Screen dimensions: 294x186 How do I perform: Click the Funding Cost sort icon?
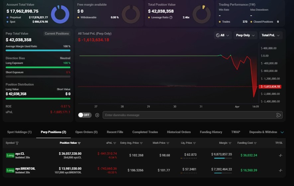click(255, 143)
